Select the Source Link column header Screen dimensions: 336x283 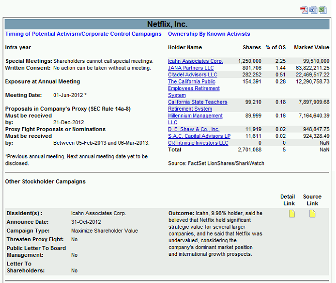pyautogui.click(x=312, y=200)
